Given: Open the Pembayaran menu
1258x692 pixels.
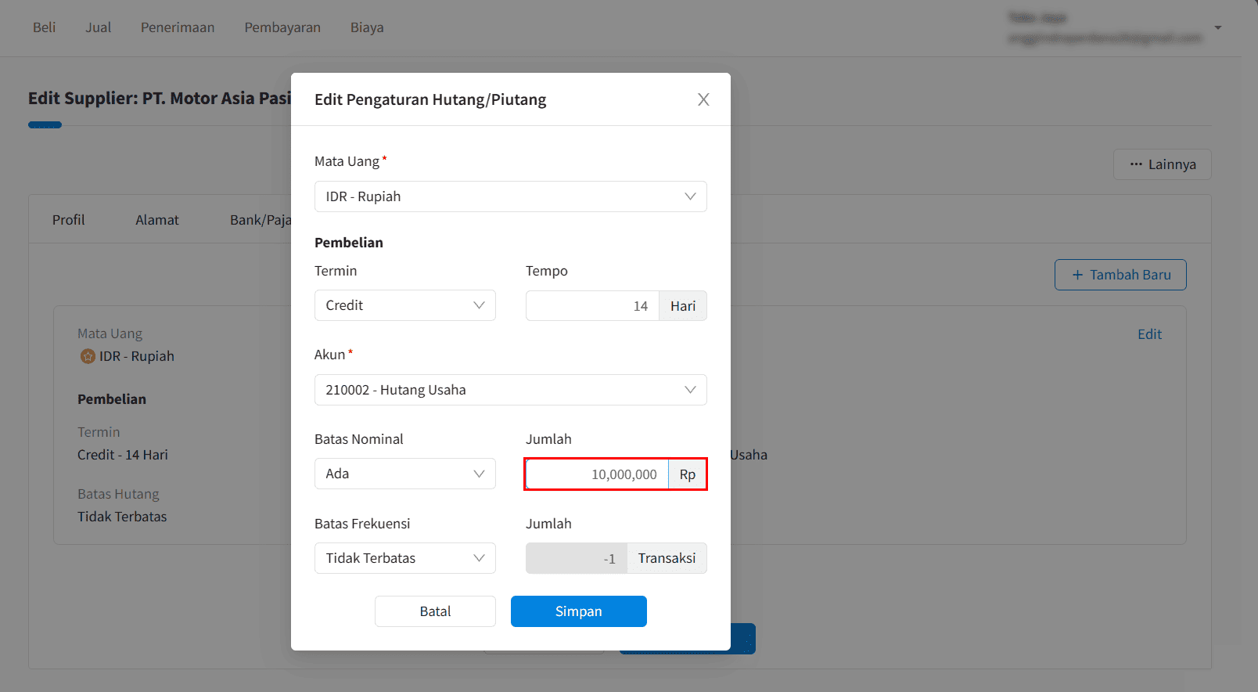Looking at the screenshot, I should coord(282,27).
